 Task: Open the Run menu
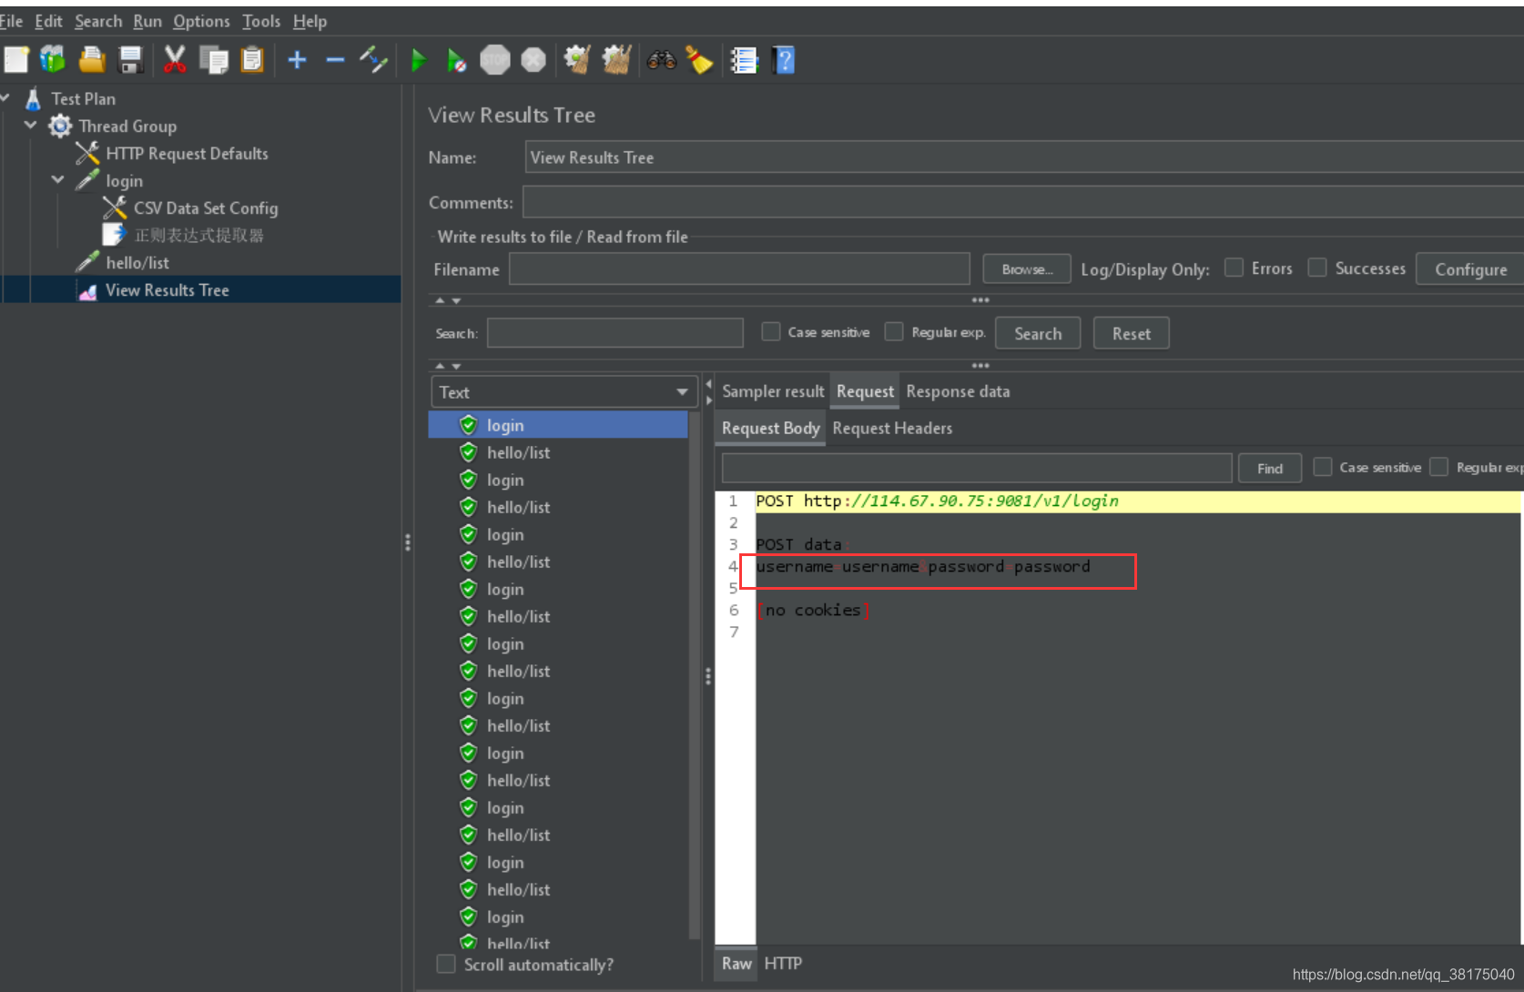click(147, 21)
